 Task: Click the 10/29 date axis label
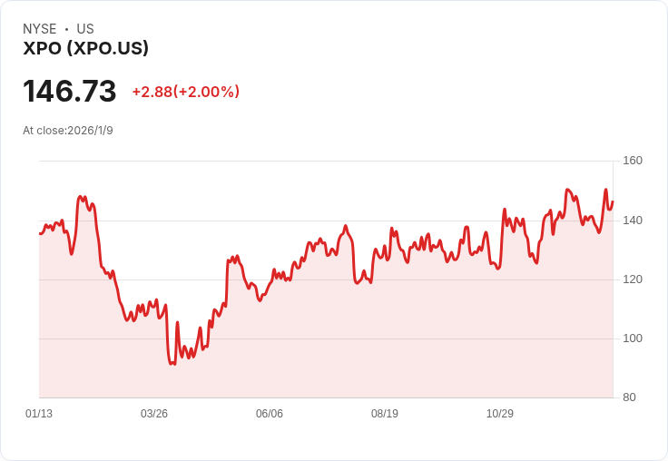[x=500, y=414]
